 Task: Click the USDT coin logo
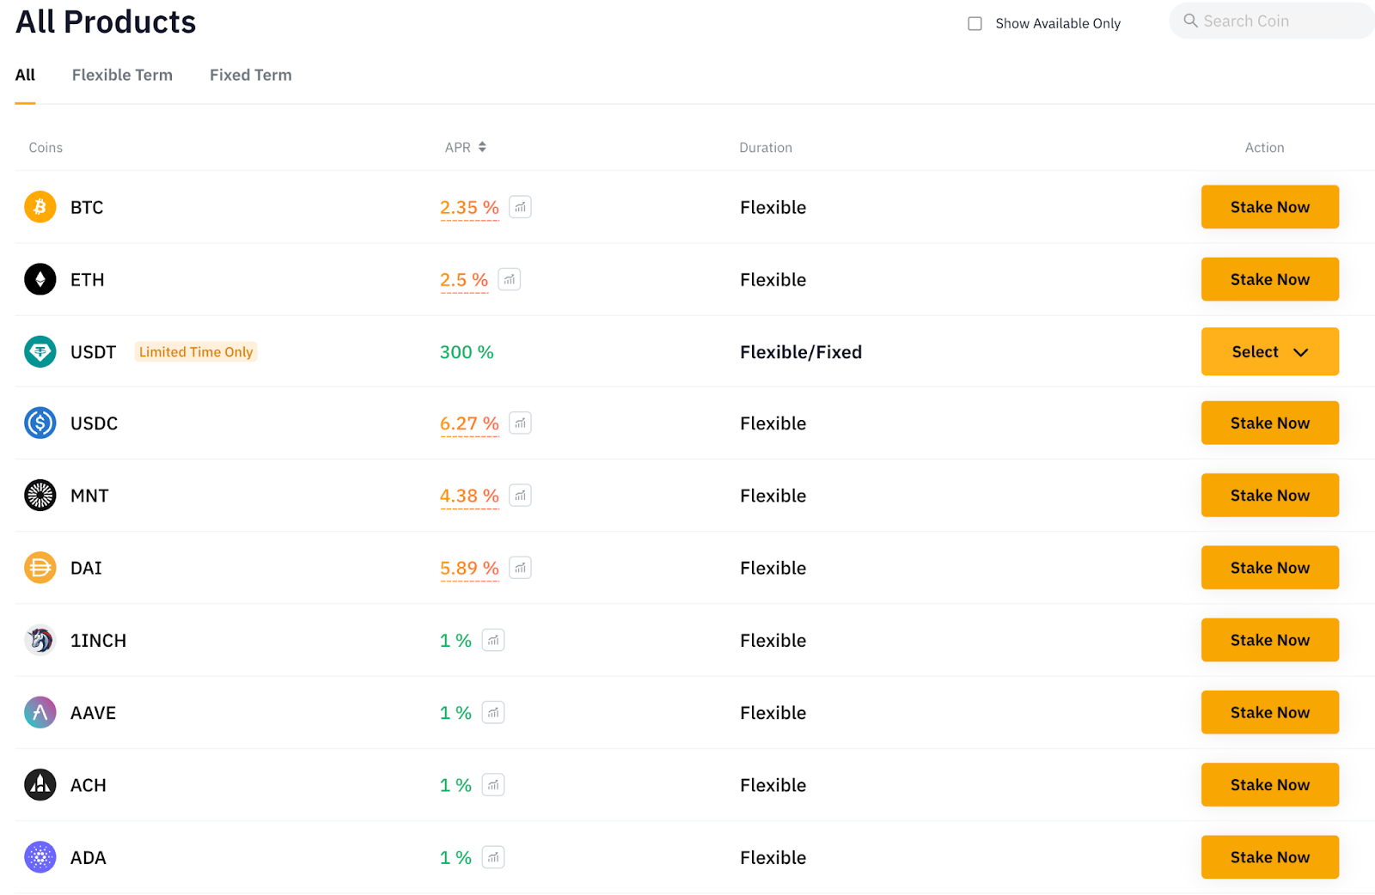click(x=40, y=351)
